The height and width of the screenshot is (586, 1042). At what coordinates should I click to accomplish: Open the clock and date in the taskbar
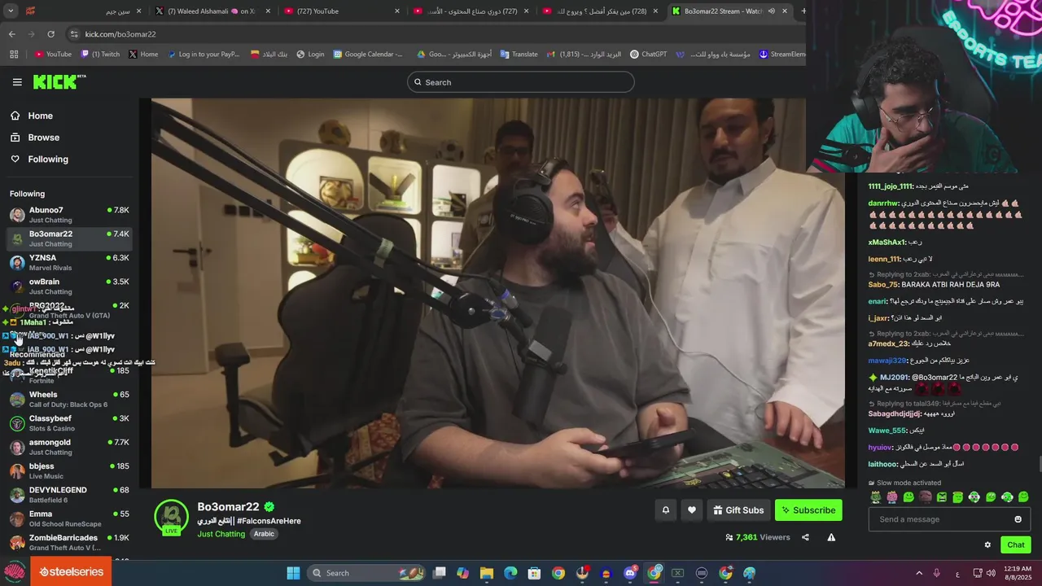(1018, 573)
